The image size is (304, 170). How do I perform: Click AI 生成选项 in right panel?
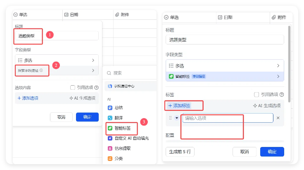(x=267, y=106)
